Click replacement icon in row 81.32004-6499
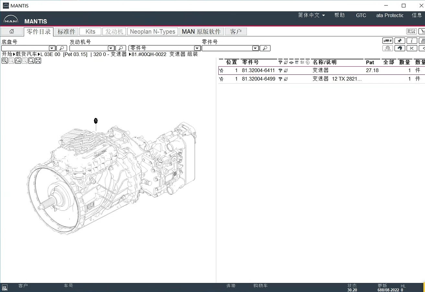 click(286, 79)
